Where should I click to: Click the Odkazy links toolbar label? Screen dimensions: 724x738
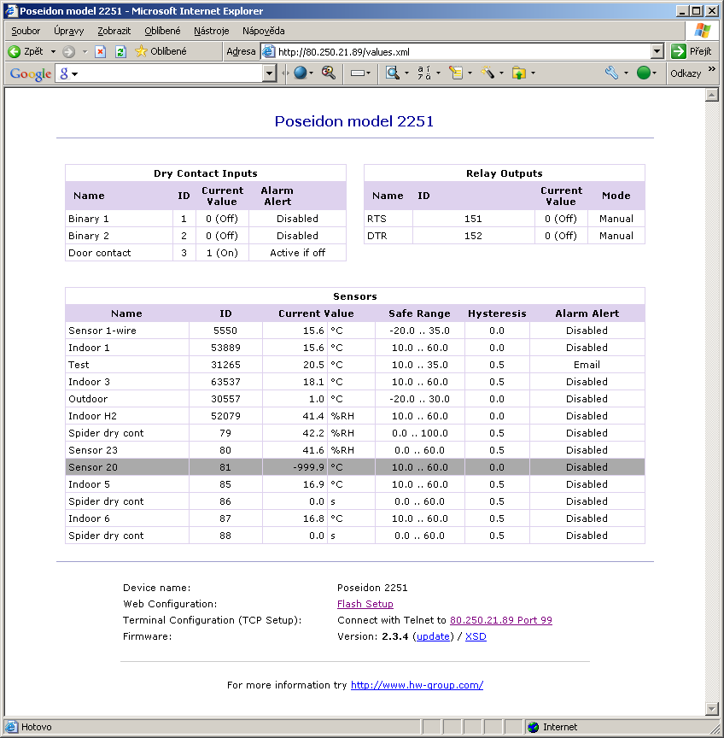(x=686, y=73)
